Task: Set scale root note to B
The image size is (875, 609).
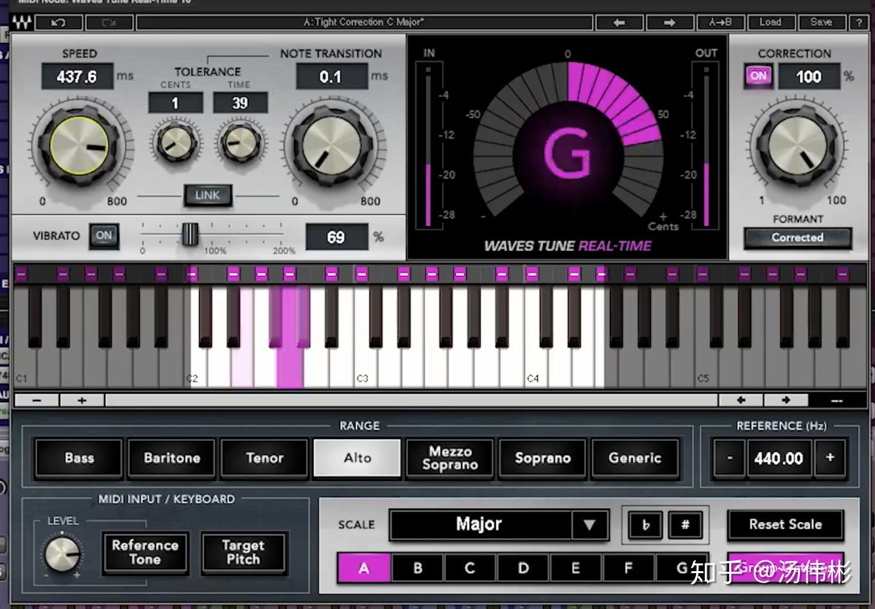Action: click(417, 568)
